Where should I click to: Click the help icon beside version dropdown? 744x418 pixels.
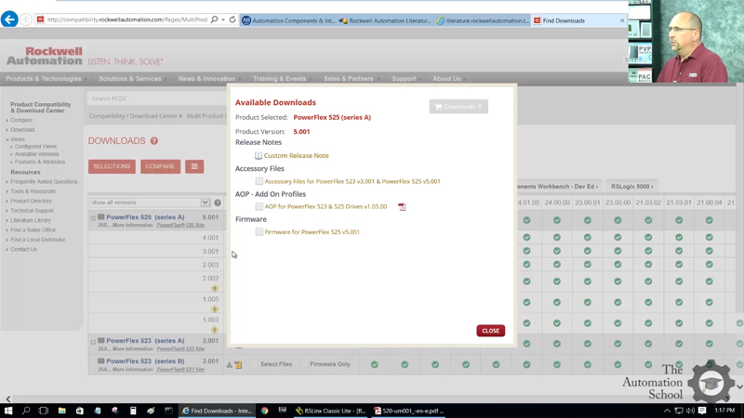(x=218, y=202)
